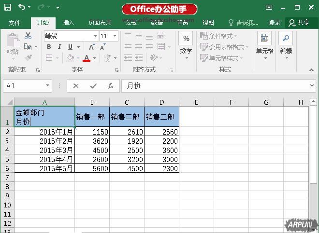Click the vertical scrollbar up arrow
Screen dimensions: 319x233
click(313, 102)
